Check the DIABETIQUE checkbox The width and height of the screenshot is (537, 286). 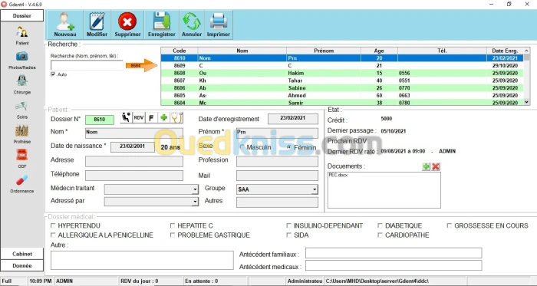pos(381,225)
